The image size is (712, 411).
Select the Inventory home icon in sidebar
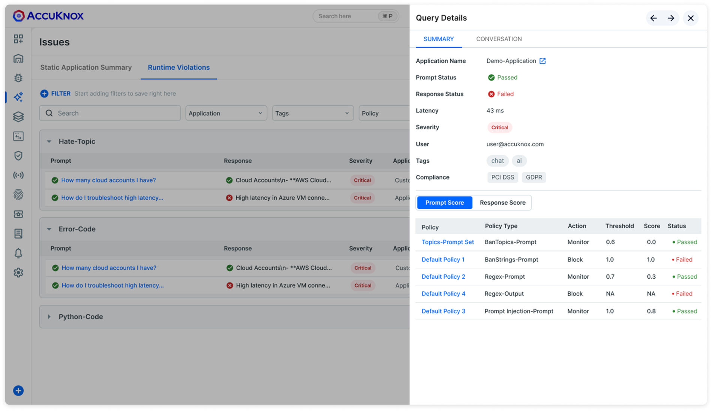click(x=18, y=58)
